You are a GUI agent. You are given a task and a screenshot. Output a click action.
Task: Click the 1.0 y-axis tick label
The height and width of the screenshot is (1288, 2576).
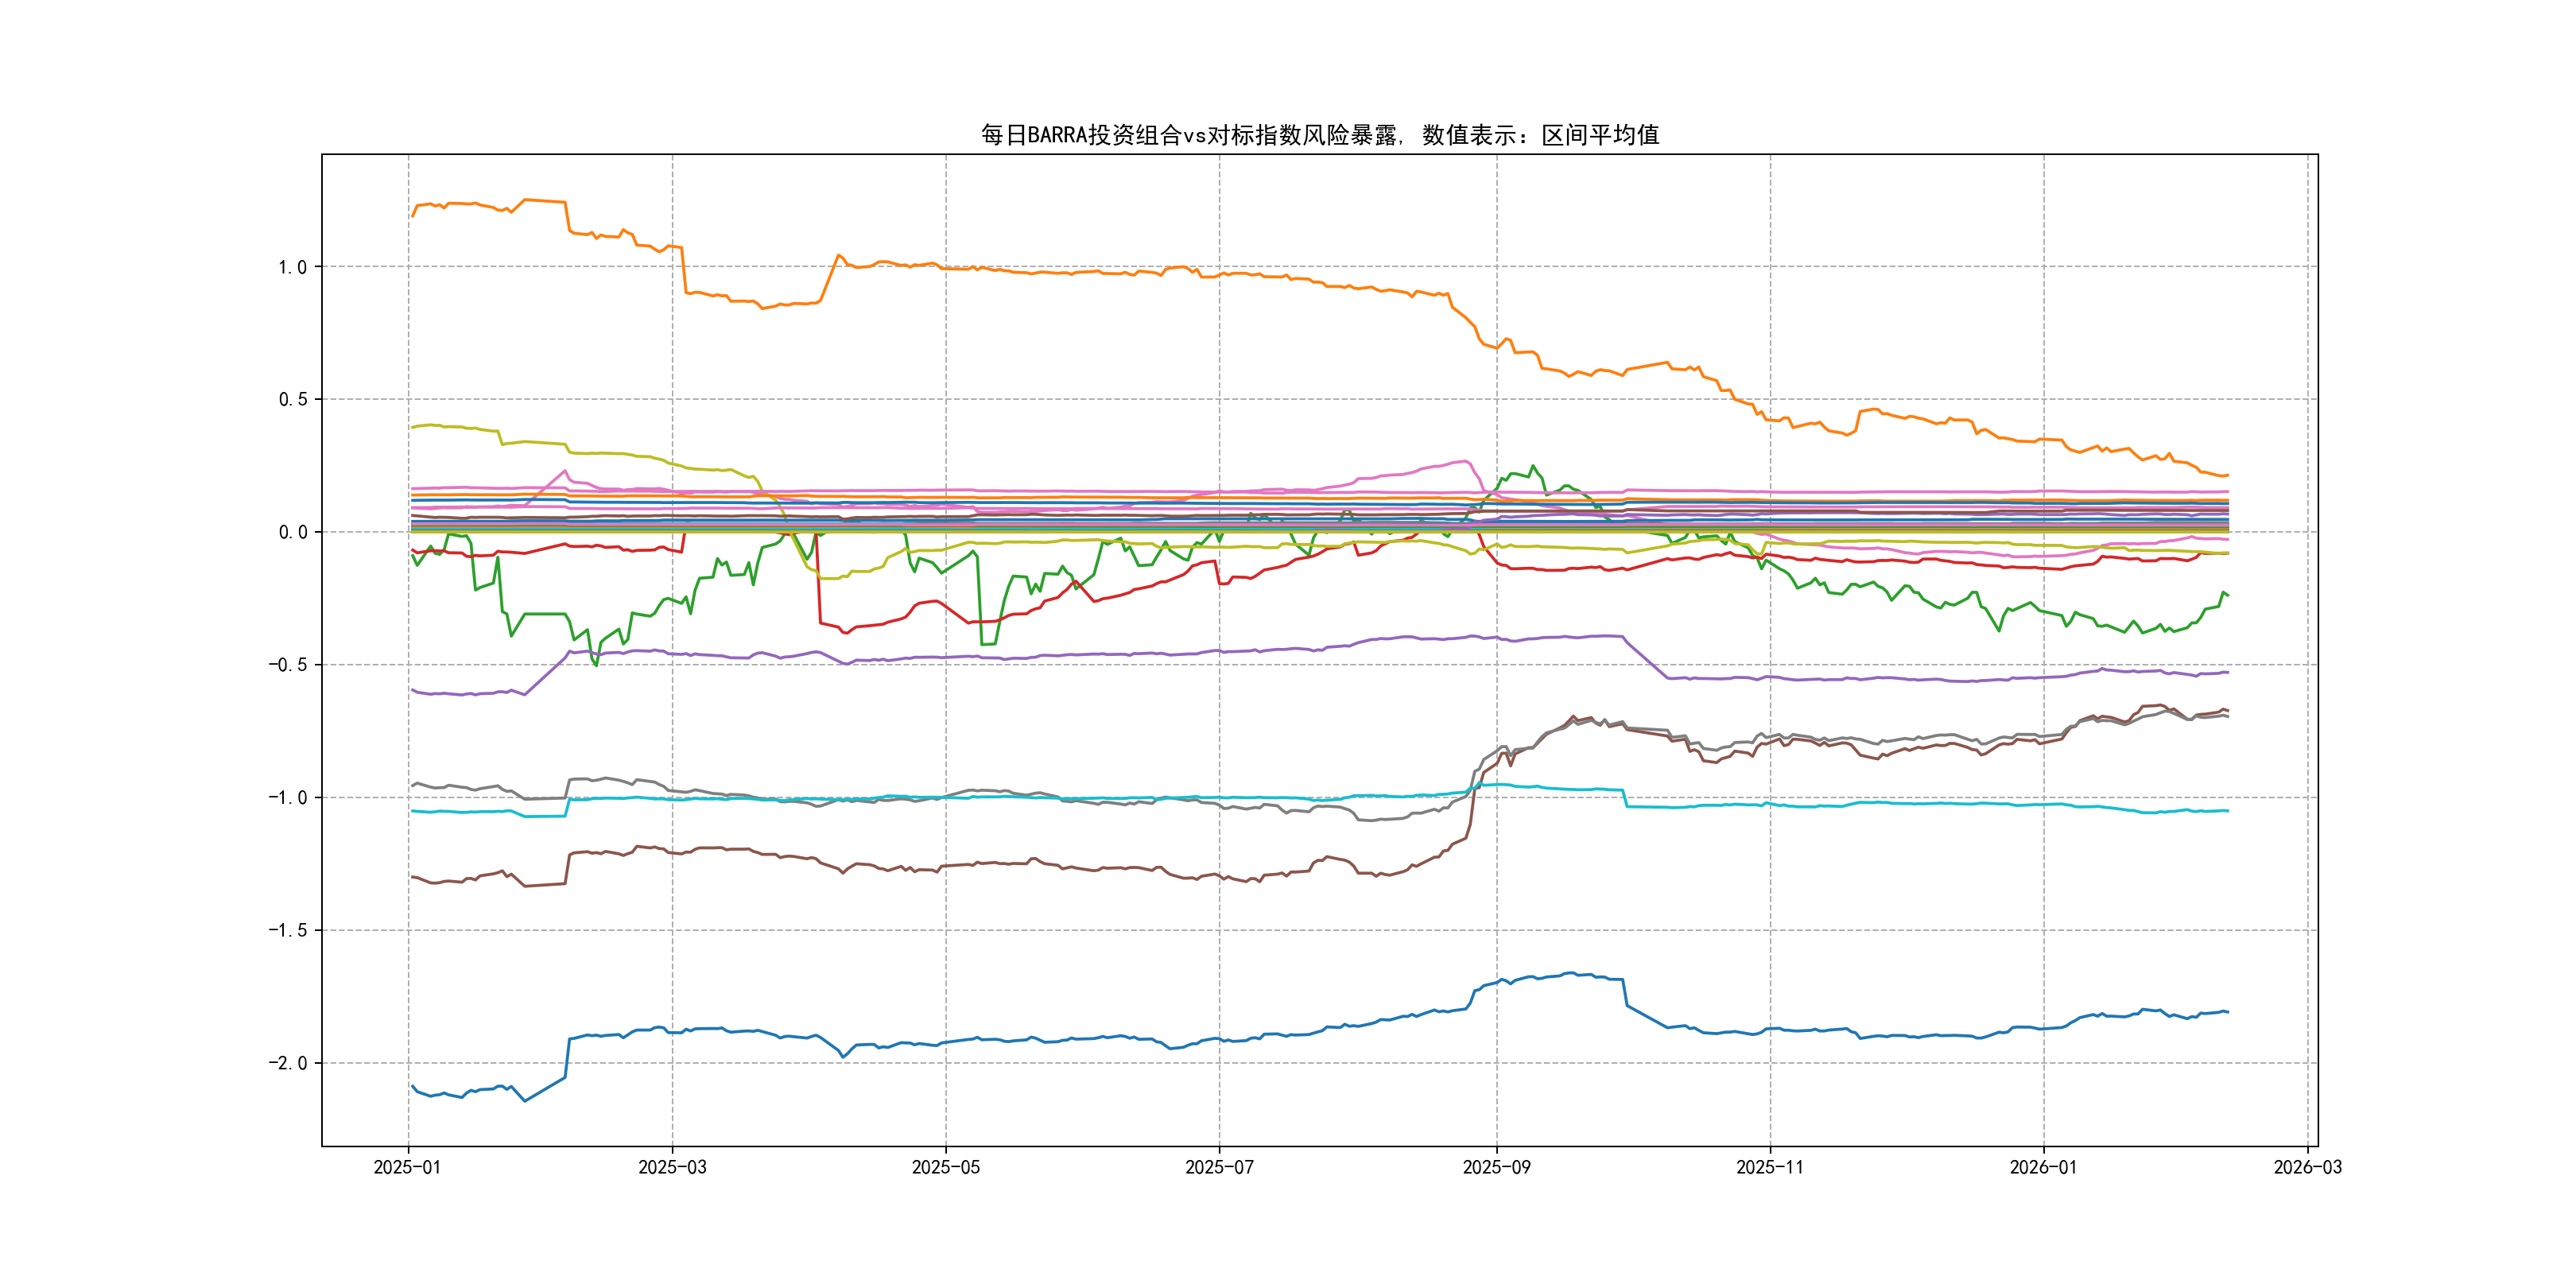[x=292, y=267]
